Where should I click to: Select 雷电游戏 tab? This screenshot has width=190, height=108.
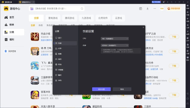53,18
